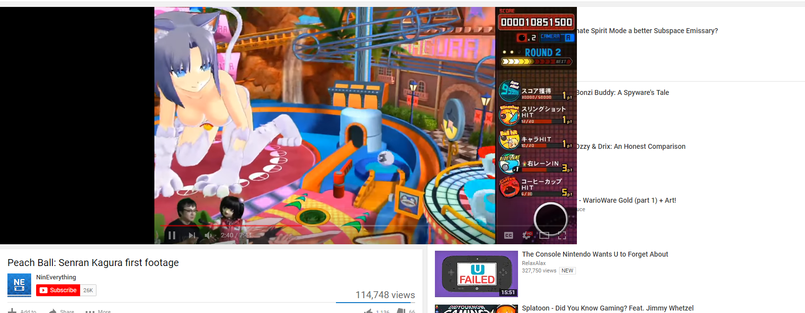Pause the video with the pause button

coord(172,235)
